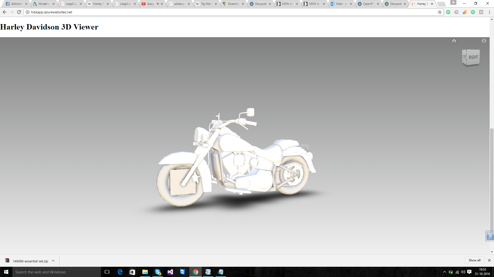The height and width of the screenshot is (277, 494).
Task: Reset view with the viewer Home icon
Action: tap(454, 41)
